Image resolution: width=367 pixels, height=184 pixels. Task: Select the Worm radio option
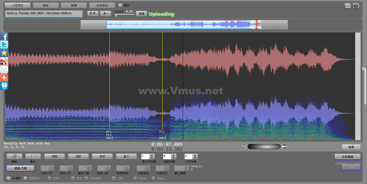click(x=153, y=178)
